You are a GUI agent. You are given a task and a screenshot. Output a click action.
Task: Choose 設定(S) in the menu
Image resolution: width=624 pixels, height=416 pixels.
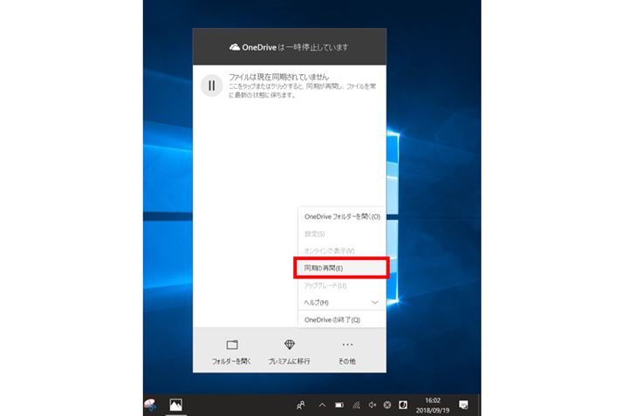pyautogui.click(x=342, y=234)
